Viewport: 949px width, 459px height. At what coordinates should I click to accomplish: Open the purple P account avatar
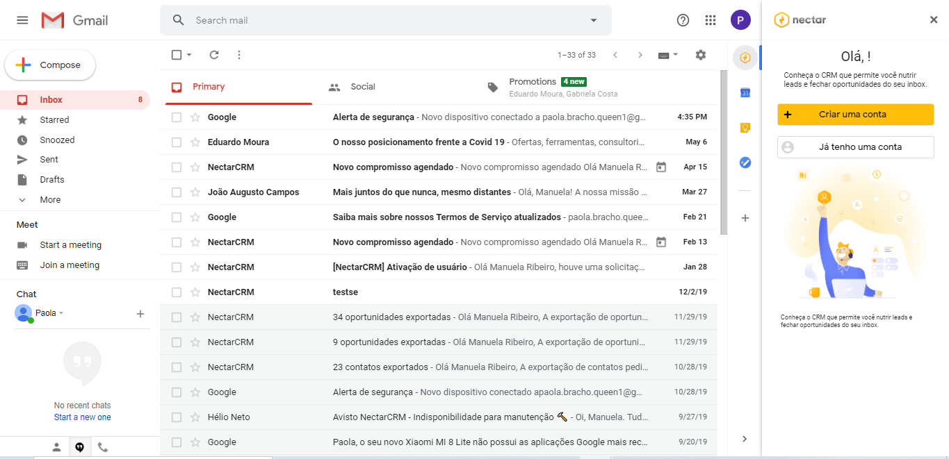pos(740,20)
